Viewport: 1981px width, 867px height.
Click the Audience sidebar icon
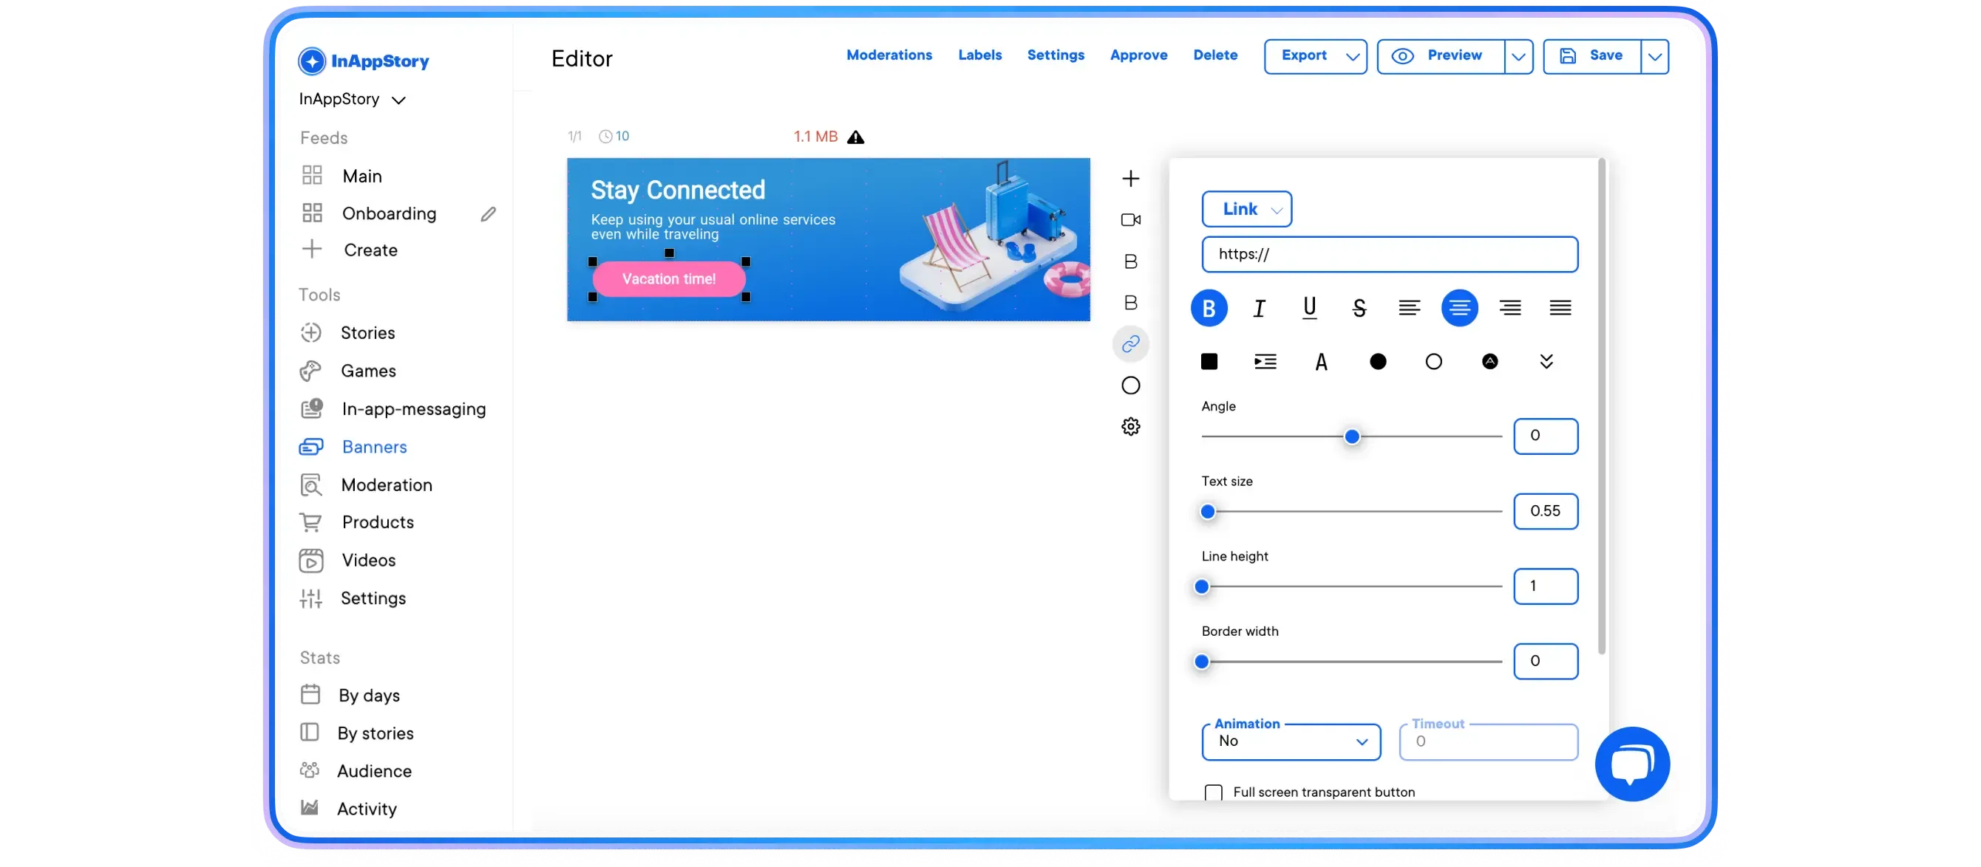[309, 770]
